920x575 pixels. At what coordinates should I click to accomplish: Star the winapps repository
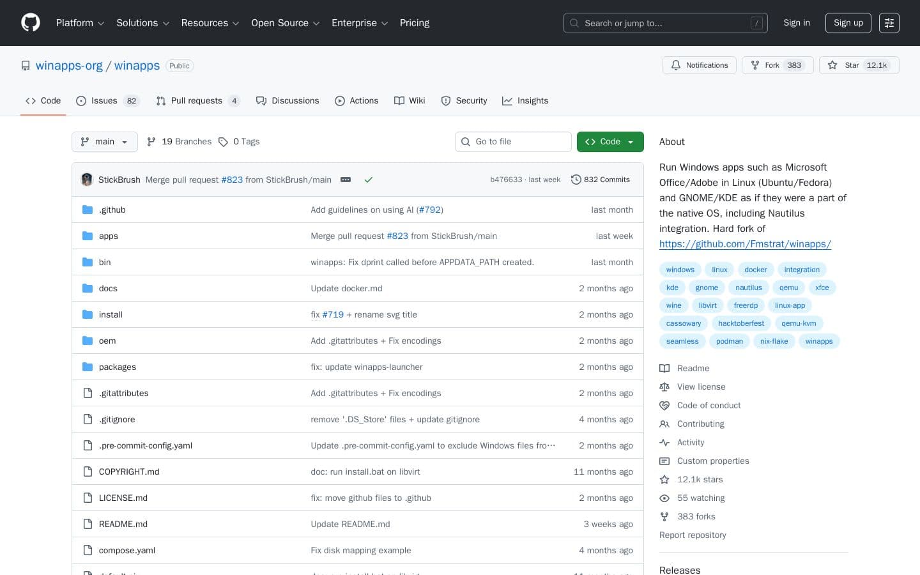(x=851, y=65)
